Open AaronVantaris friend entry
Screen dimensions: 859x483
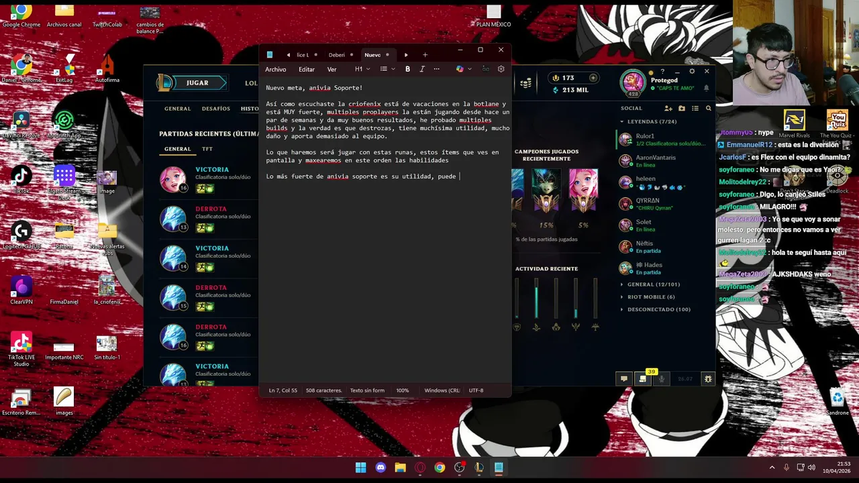tap(664, 161)
